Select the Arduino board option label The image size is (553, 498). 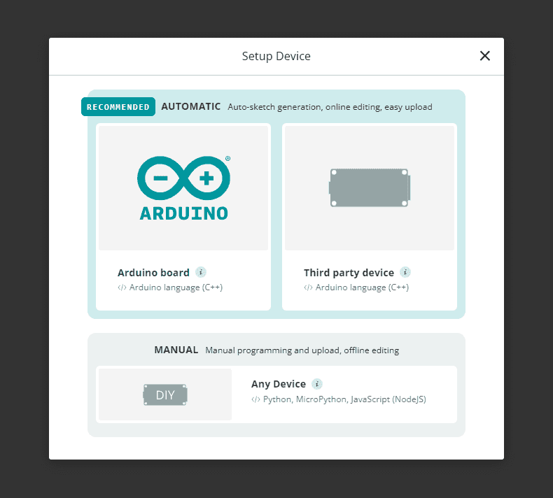click(153, 273)
